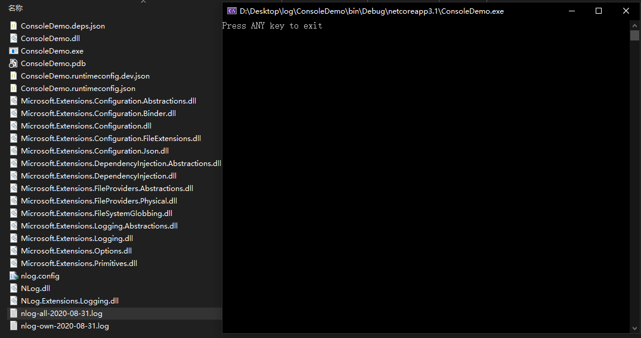This screenshot has width=641, height=338.
Task: Click the nlog-all-2020-08-31.log file icon
Action: point(14,313)
